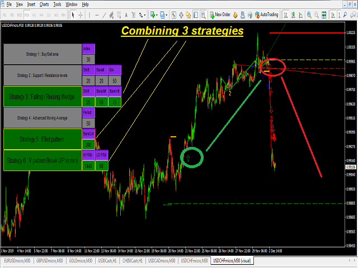Click the BarsCnt value field showing 200
Image resolution: width=358 pixels, height=268 pixels.
(x=88, y=145)
